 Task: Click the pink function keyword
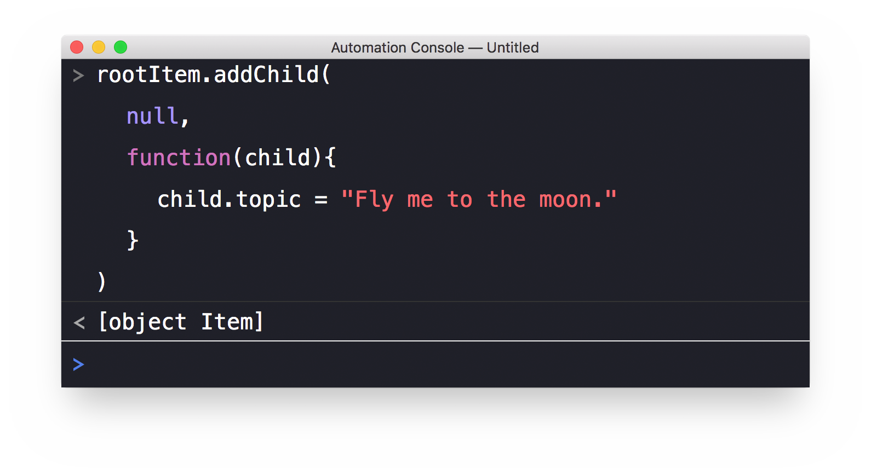coord(179,158)
